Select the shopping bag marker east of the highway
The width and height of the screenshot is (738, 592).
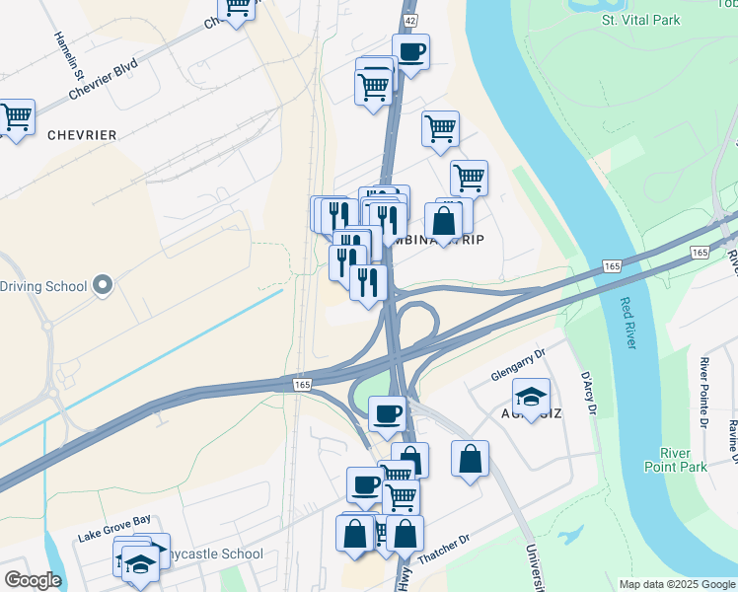pos(470,460)
